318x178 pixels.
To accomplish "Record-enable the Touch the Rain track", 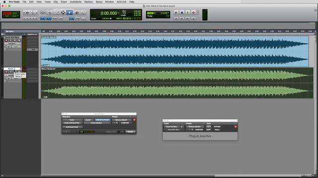I will click(6, 41).
